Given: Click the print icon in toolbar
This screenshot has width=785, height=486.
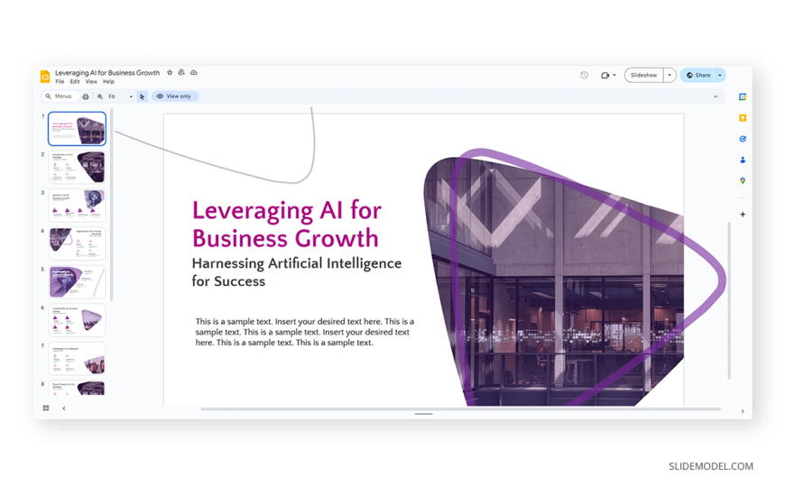Looking at the screenshot, I should pos(86,96).
